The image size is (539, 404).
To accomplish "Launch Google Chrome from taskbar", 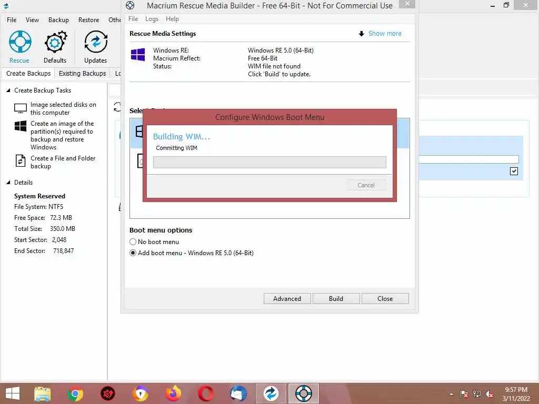I will [x=75, y=393].
